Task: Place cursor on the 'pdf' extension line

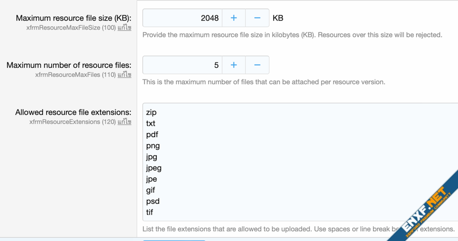Action: tap(152, 135)
